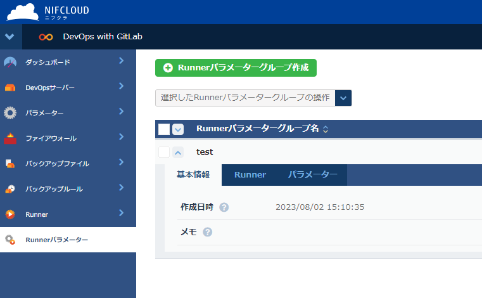The image size is (482, 298).
Task: Expand the DevOpsサーバー arrow
Action: [122, 86]
